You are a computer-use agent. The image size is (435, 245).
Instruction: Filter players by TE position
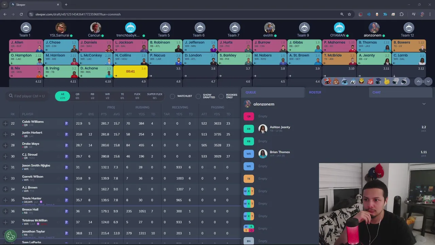click(x=122, y=96)
